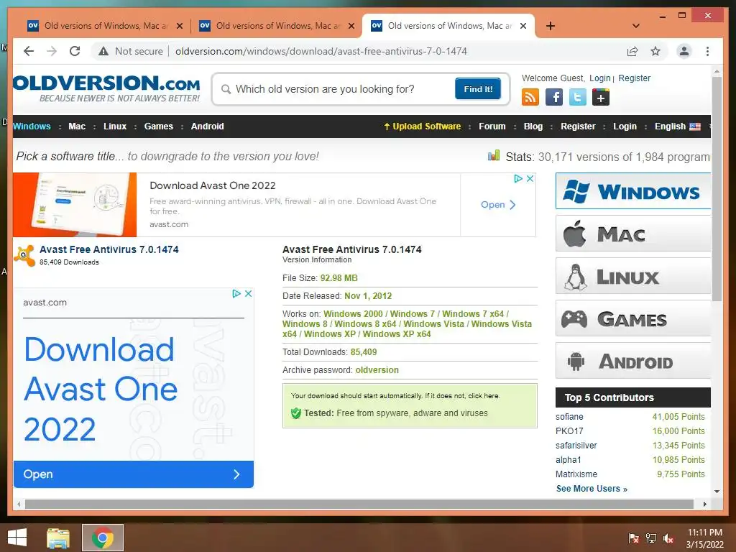Viewport: 736px width, 552px height.
Task: Open the tab search chevron
Action: click(x=636, y=26)
